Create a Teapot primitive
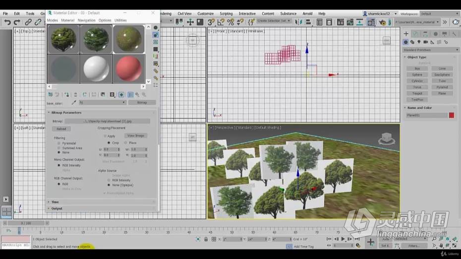 coord(417,94)
